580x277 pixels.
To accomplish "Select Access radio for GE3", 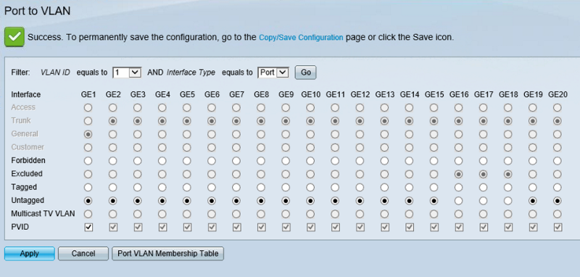I will click(x=138, y=107).
